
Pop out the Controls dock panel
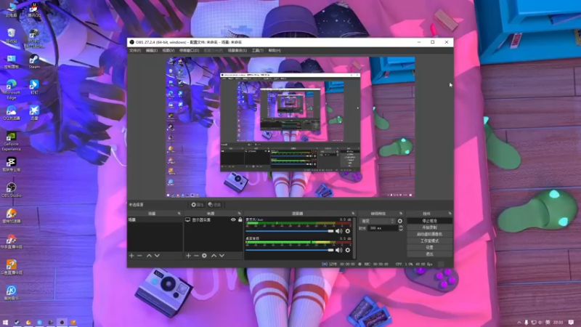[450, 214]
